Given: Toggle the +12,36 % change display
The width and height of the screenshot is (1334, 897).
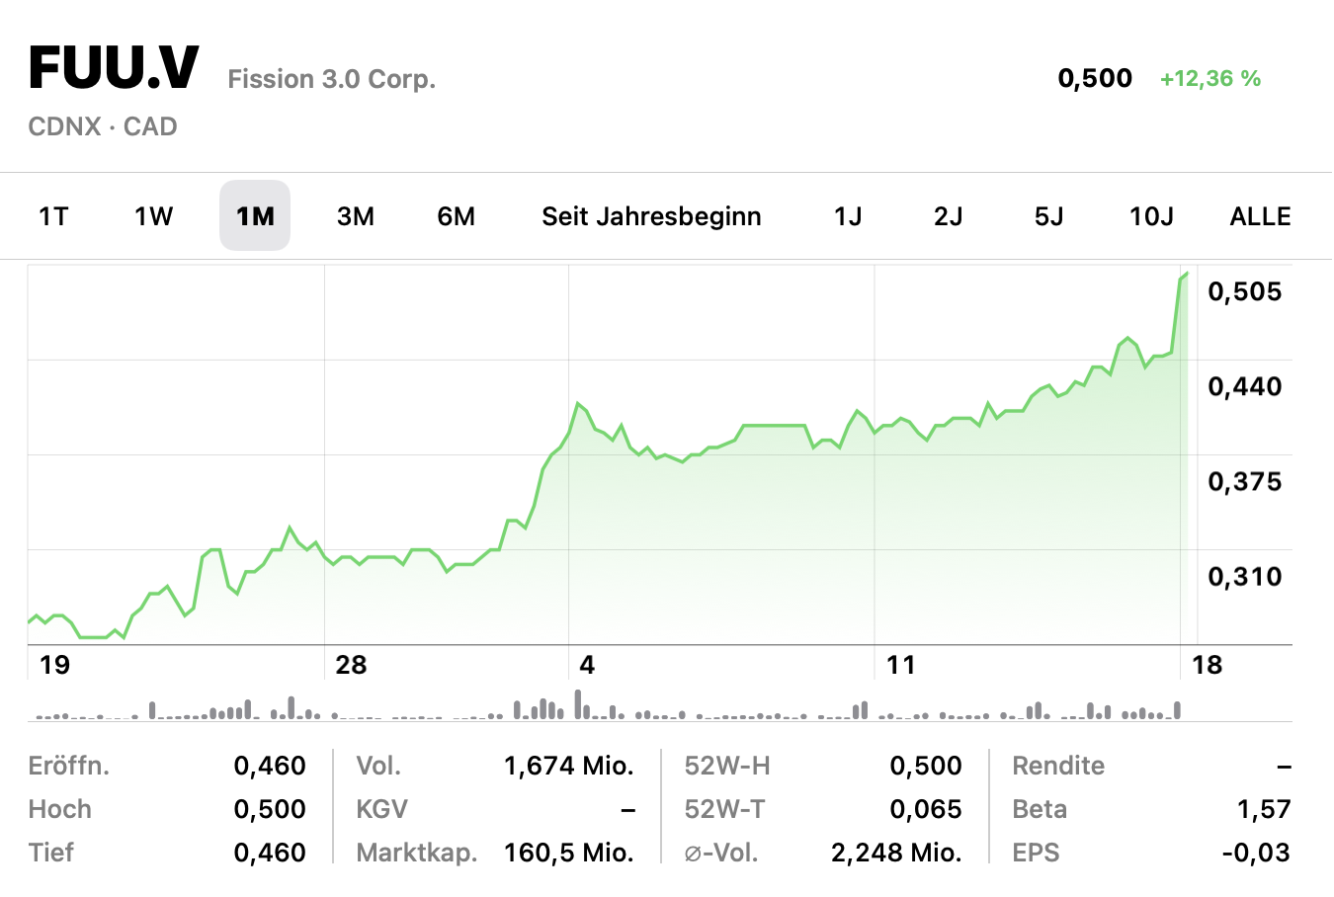Looking at the screenshot, I should click(x=1210, y=79).
